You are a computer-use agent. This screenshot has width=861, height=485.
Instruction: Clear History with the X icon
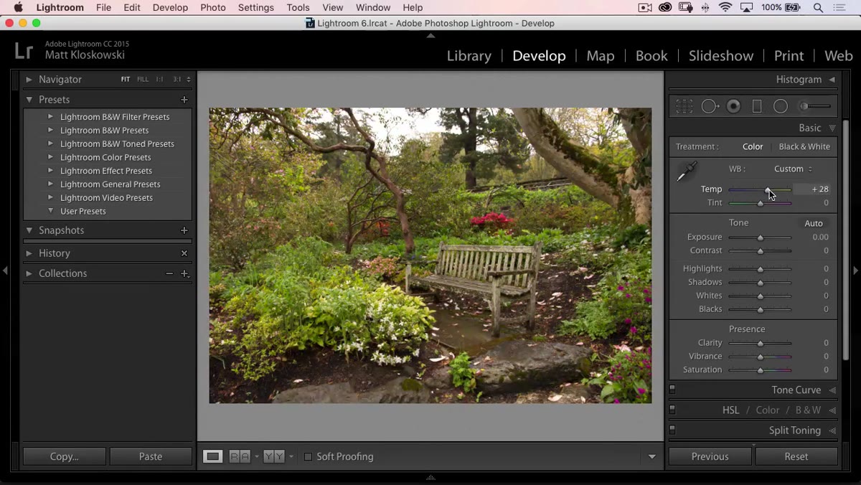184,253
